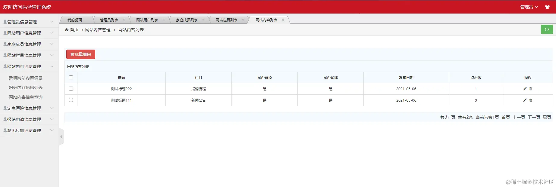The width and height of the screenshot is (556, 187).
Task: Collapse the sidebar with left arrow handle
Action: tap(61, 137)
